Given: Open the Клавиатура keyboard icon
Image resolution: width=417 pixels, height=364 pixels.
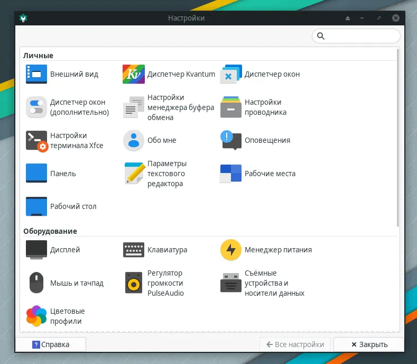Looking at the screenshot, I should (134, 250).
